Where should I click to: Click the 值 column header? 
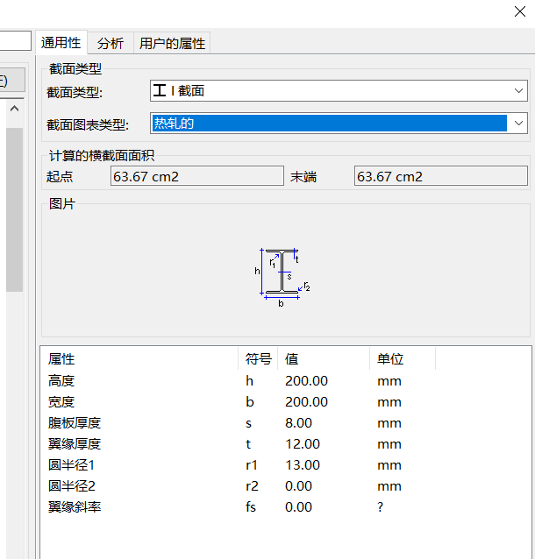tap(324, 358)
